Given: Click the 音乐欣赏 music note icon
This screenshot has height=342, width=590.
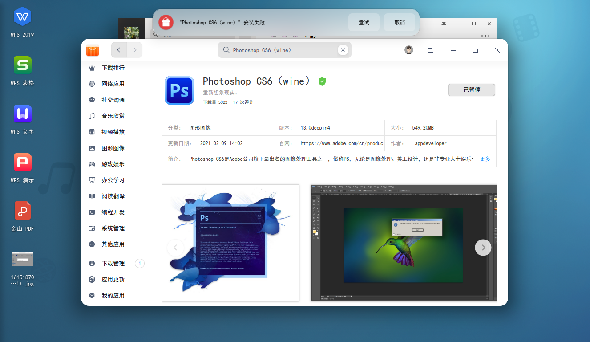Looking at the screenshot, I should coord(92,116).
